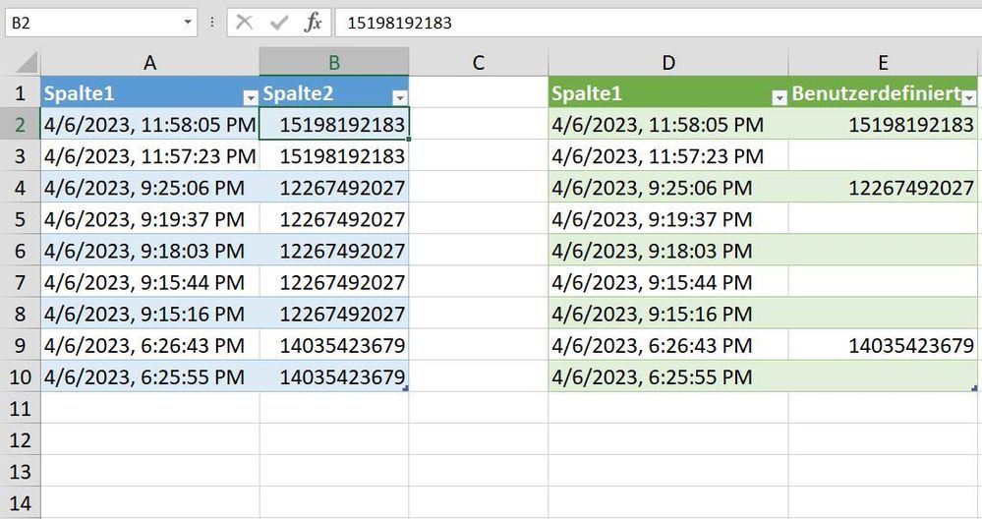
Task: Select column C header
Action: (479, 63)
